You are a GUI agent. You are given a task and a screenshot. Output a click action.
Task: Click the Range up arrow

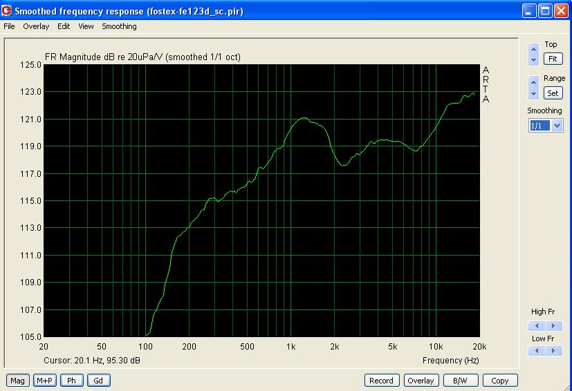pyautogui.click(x=533, y=83)
